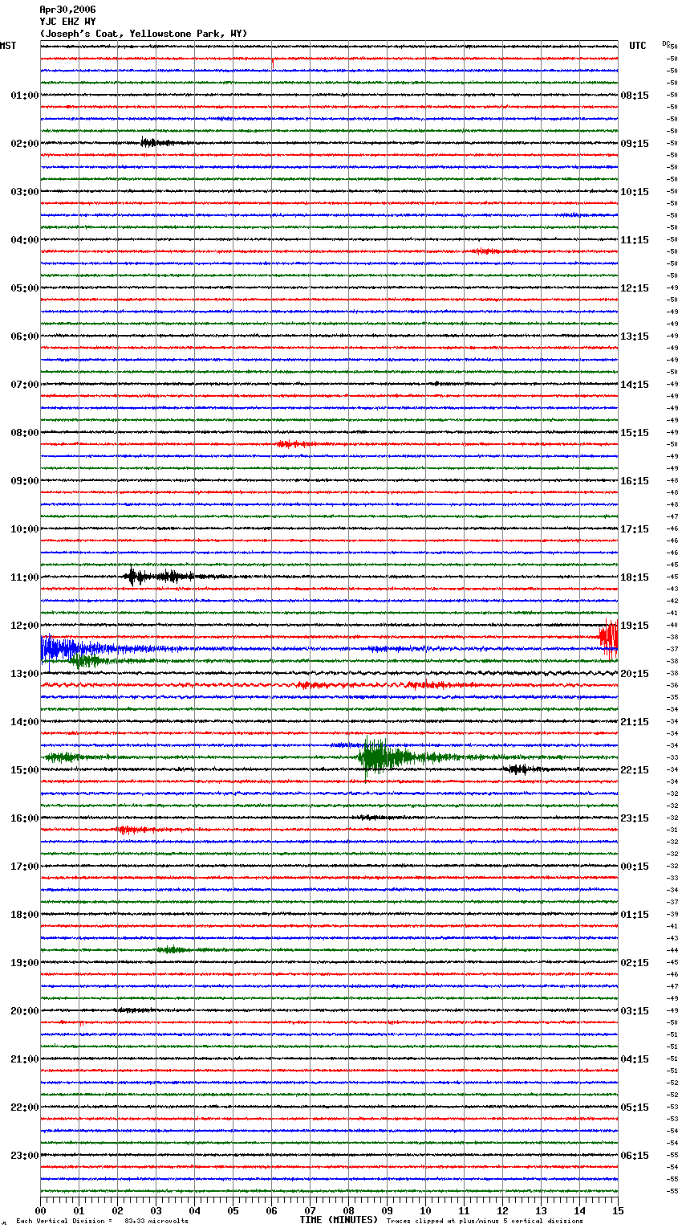682x1232 pixels.
Task: Select the 18:00 MST time label
Action: point(24,915)
